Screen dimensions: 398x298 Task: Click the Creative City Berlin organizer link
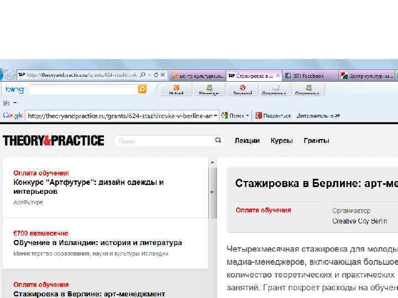tap(360, 221)
